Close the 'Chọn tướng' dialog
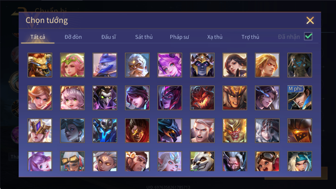The height and width of the screenshot is (189, 336). (x=310, y=20)
